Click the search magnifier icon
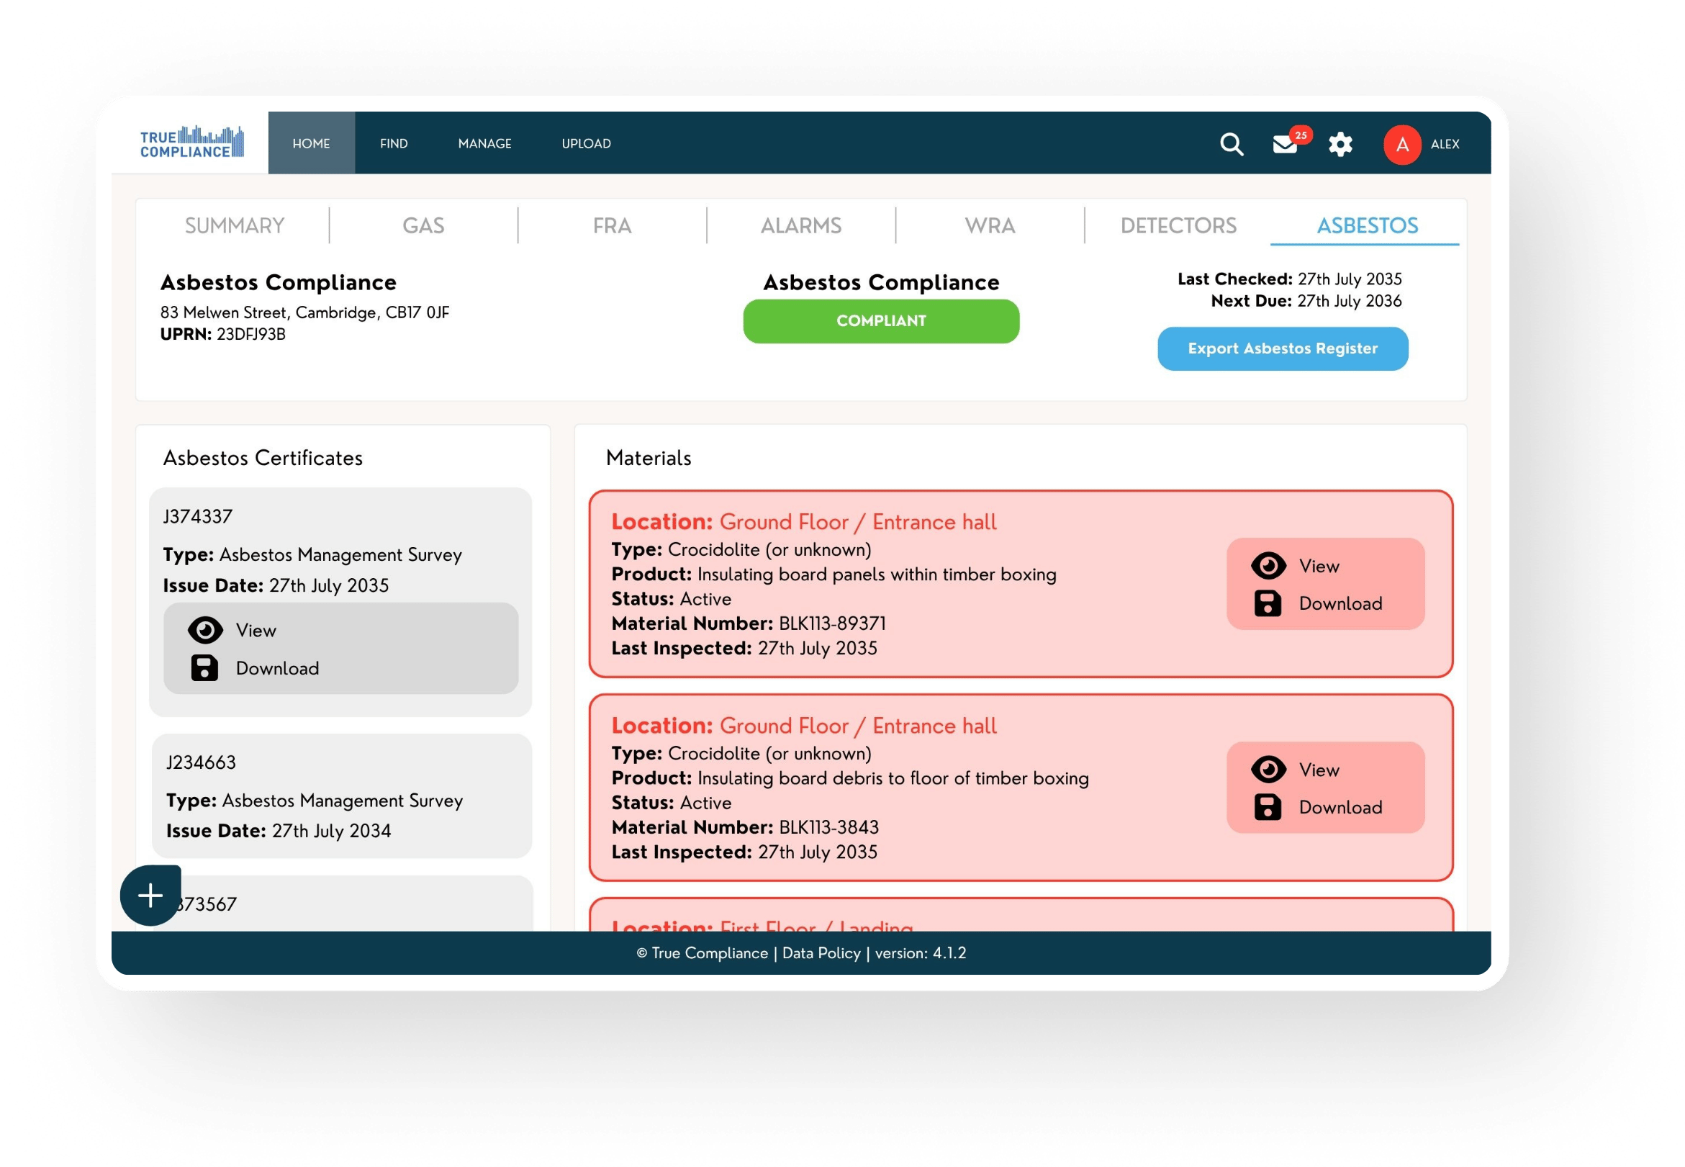The height and width of the screenshot is (1167, 1685). click(1231, 144)
